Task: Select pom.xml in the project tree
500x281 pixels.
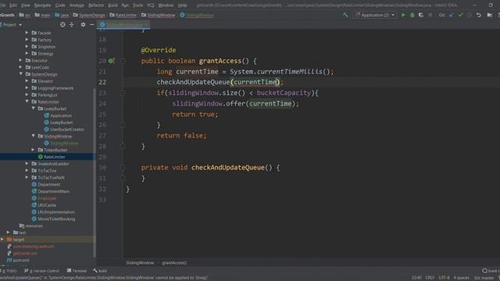Action: click(18, 260)
